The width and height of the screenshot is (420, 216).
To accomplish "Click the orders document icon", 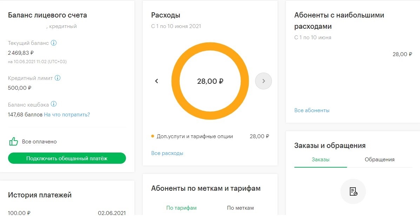I will tap(353, 191).
